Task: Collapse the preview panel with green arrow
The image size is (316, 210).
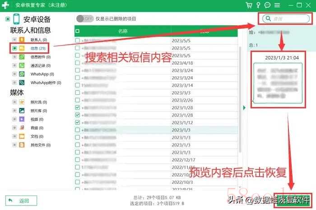Action: click(x=245, y=107)
